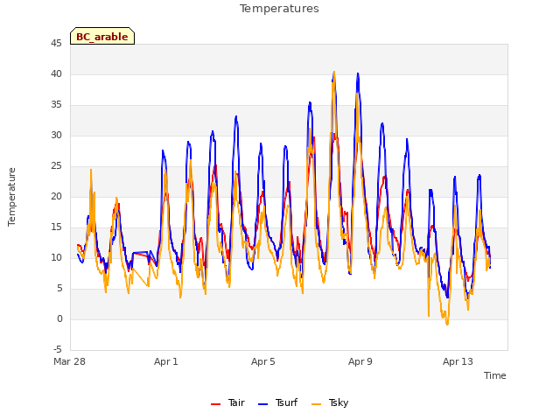Click the 15 y-axis tick label

click(56, 227)
